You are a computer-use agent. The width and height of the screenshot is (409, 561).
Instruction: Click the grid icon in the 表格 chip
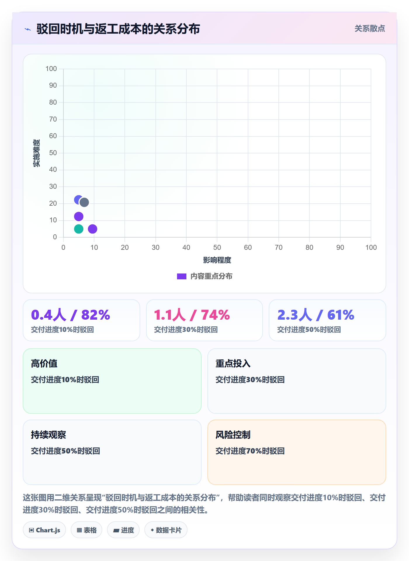coord(79,530)
